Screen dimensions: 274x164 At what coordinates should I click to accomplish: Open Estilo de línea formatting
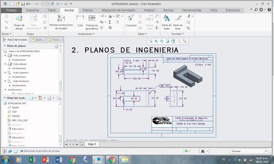click(178, 22)
